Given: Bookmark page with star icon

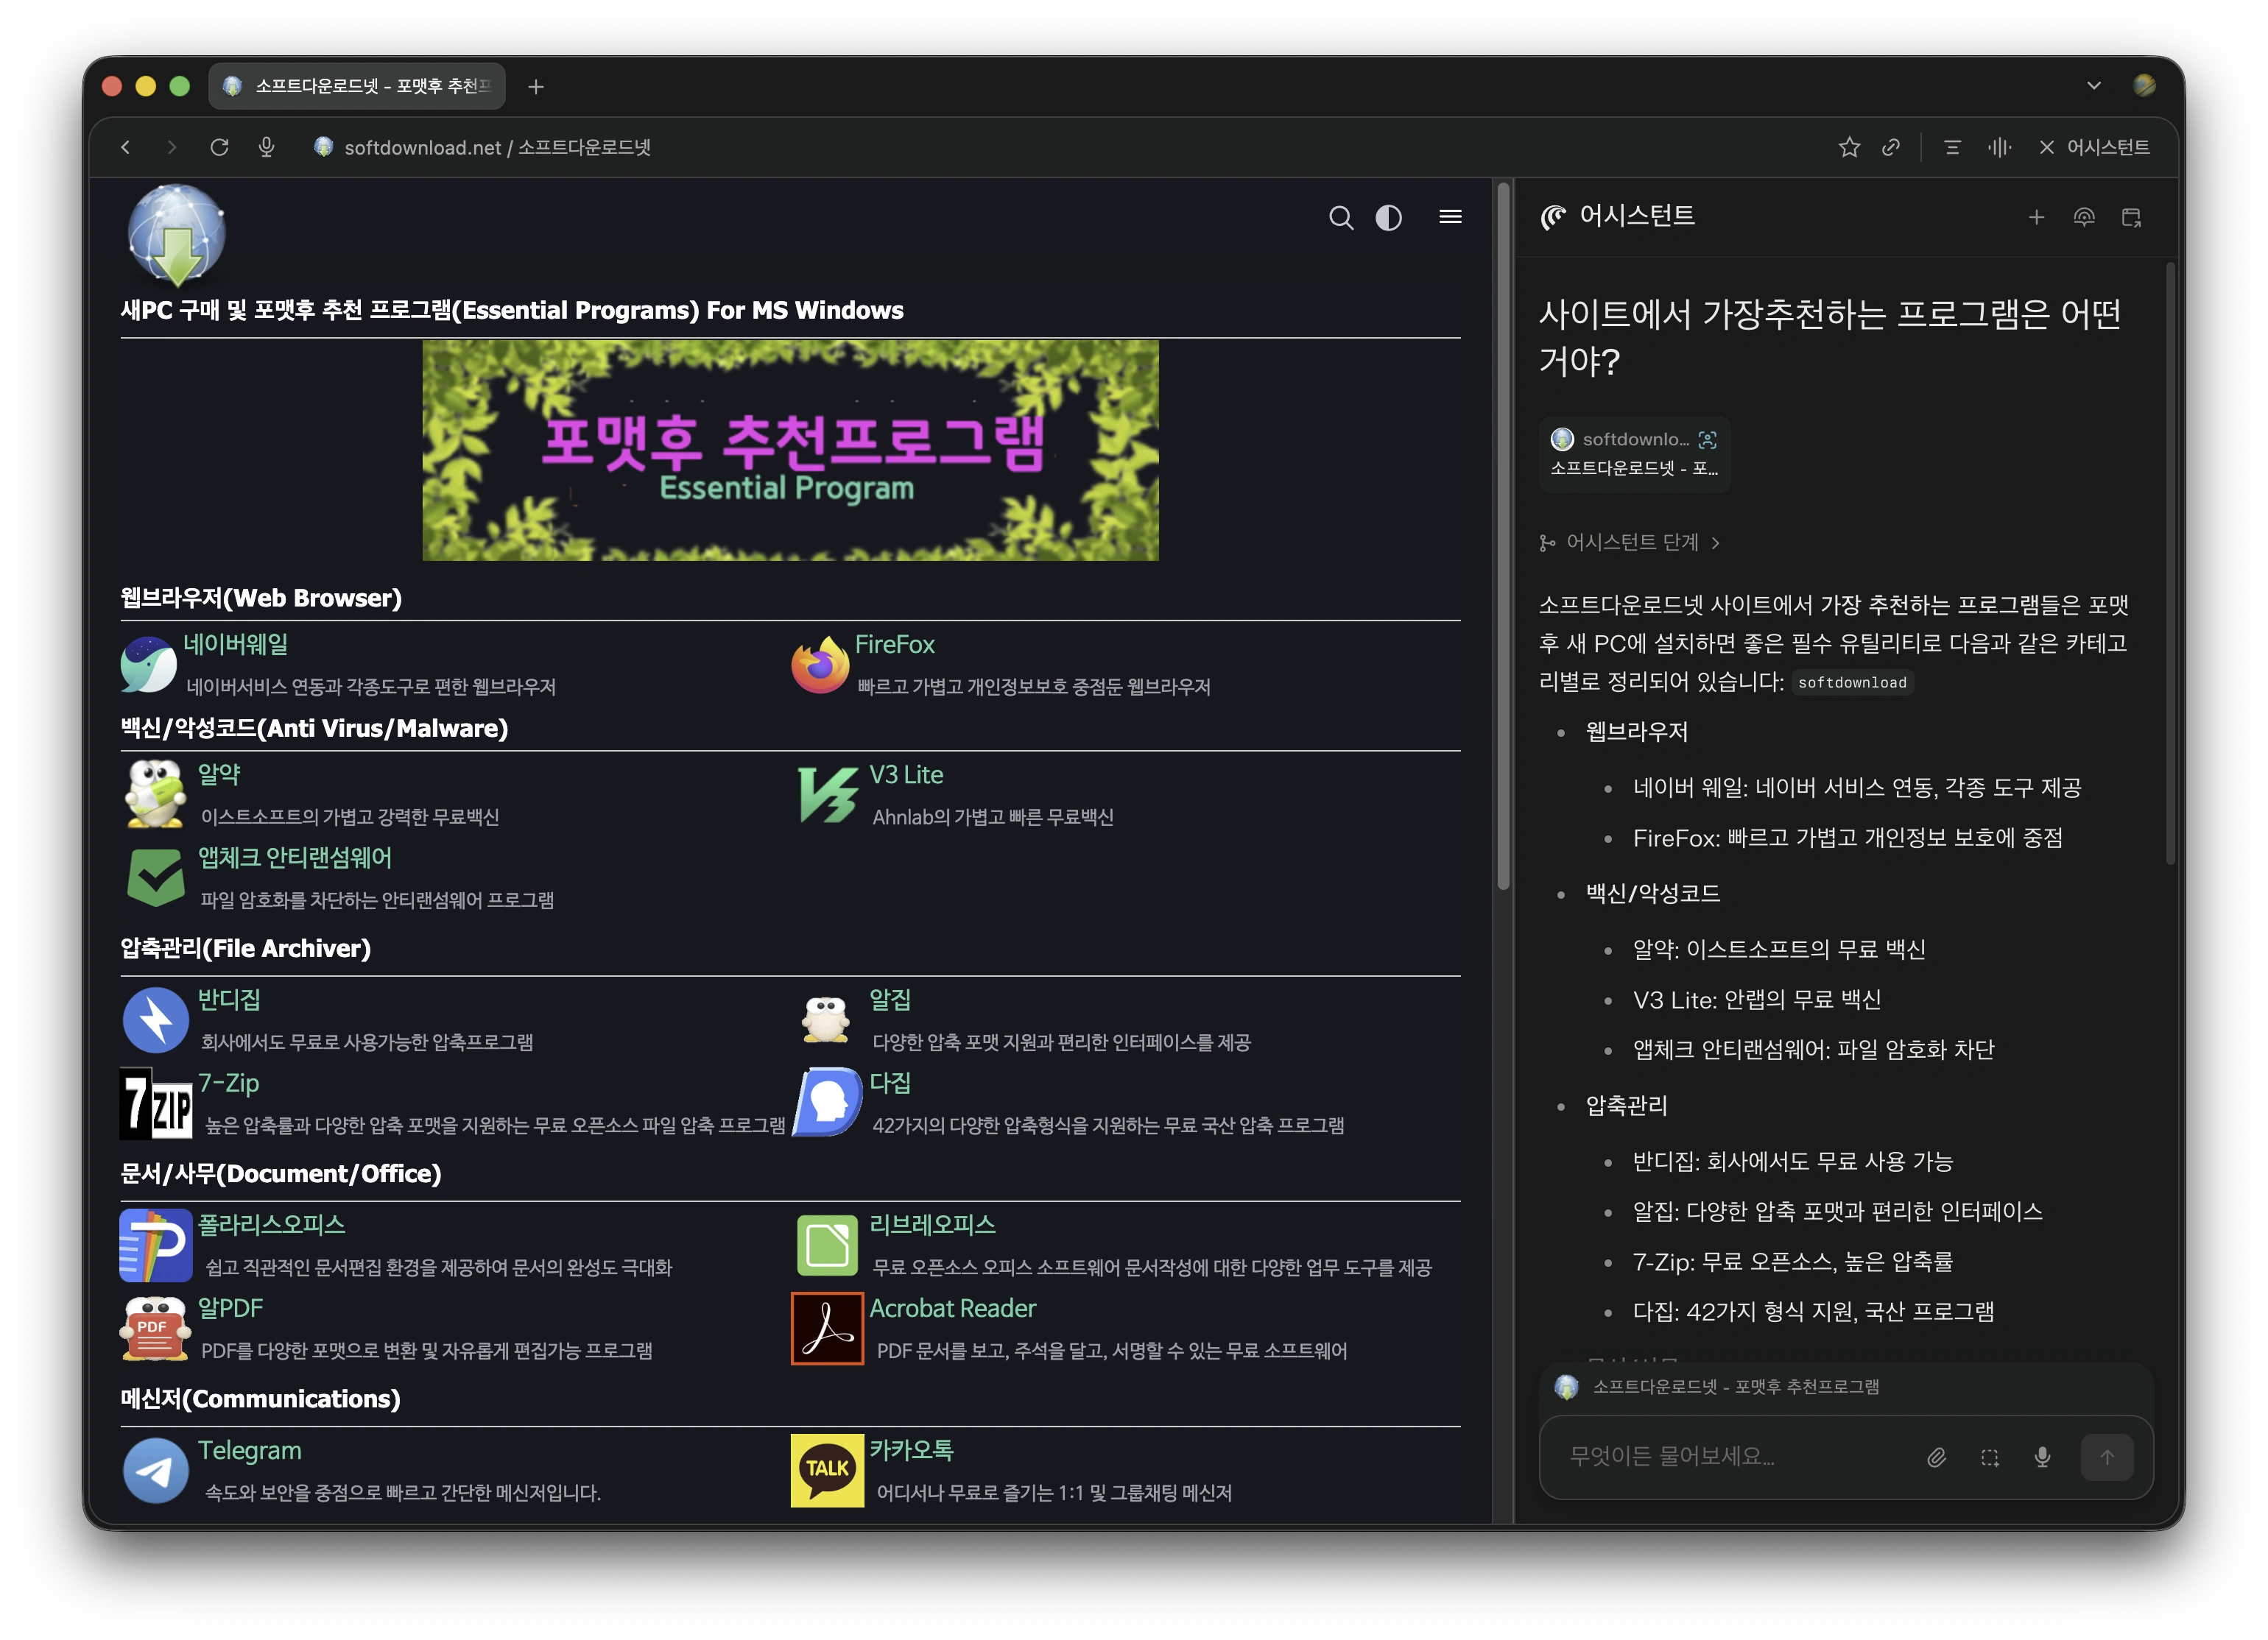Looking at the screenshot, I should (x=1848, y=148).
